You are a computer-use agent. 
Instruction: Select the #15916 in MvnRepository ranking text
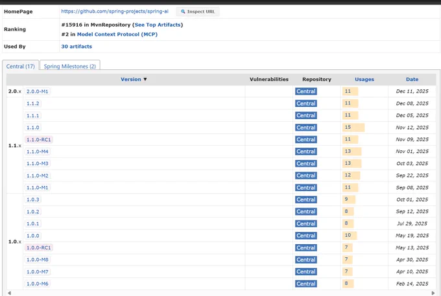pos(96,25)
